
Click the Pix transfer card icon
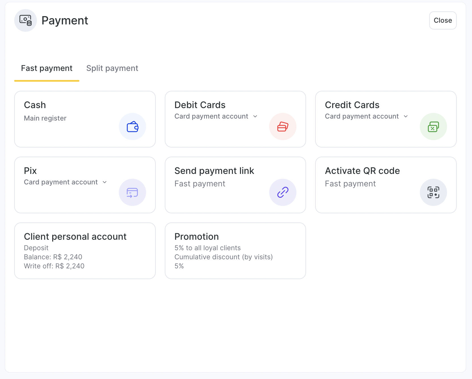pyautogui.click(x=132, y=192)
